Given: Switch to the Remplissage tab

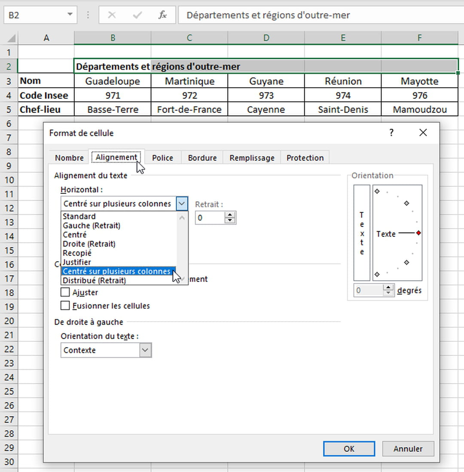Looking at the screenshot, I should [252, 158].
